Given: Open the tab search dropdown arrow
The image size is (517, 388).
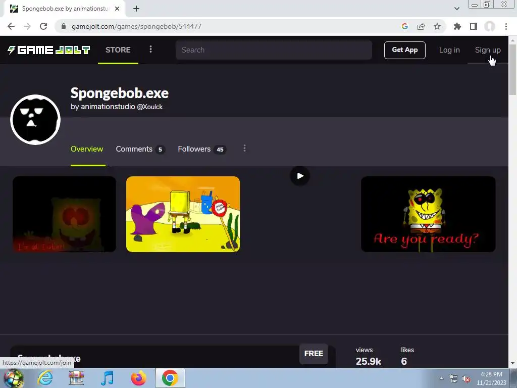Looking at the screenshot, I should (456, 9).
